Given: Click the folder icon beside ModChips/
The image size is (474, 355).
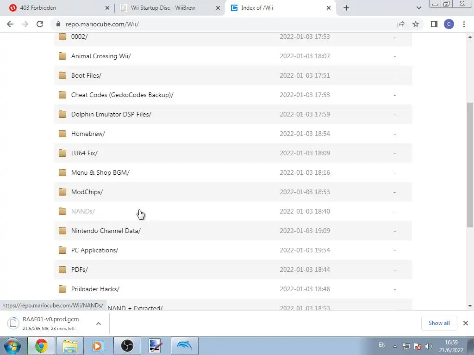Looking at the screenshot, I should (x=62, y=192).
